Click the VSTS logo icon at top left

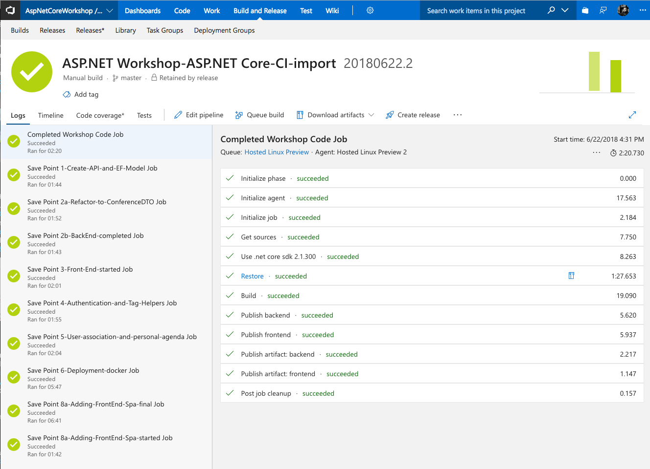point(10,10)
